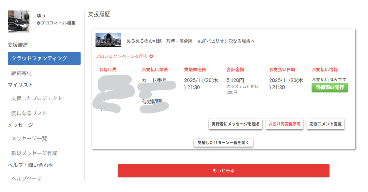Open 継続寄付 in the sidebar
This screenshot has width=368, height=192.
pos(22,73)
